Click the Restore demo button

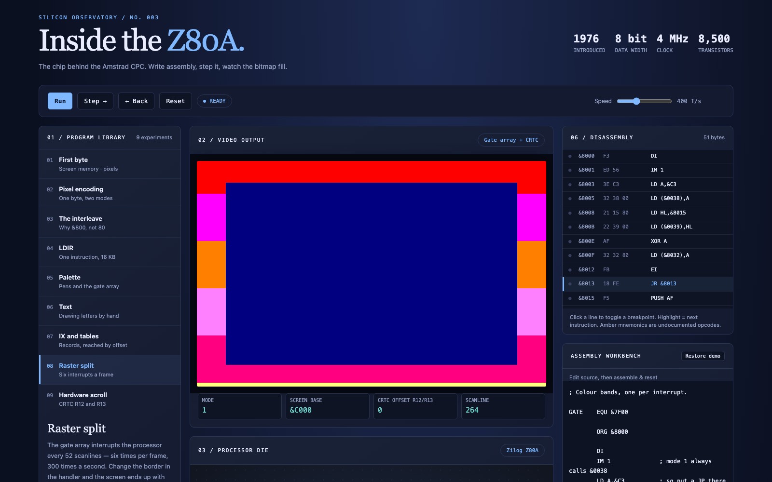703,356
